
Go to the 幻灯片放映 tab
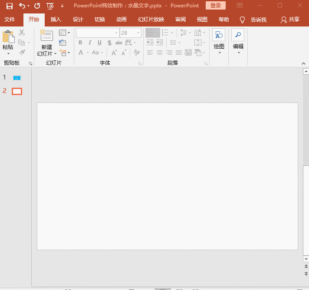click(151, 20)
